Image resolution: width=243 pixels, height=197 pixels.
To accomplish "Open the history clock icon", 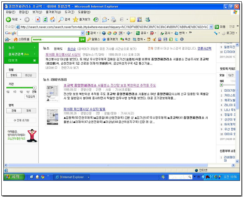I will click(x=96, y=20).
